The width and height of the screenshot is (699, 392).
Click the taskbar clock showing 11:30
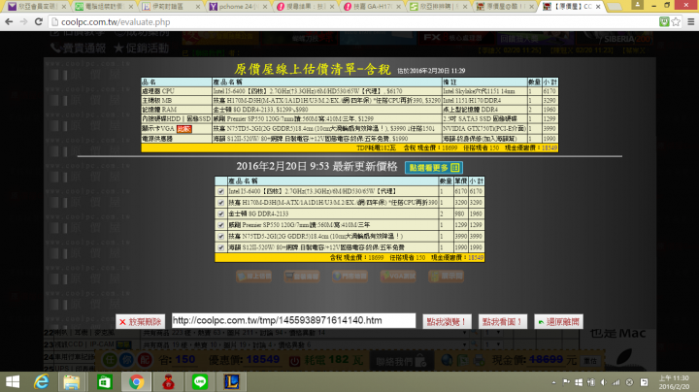[x=674, y=382]
